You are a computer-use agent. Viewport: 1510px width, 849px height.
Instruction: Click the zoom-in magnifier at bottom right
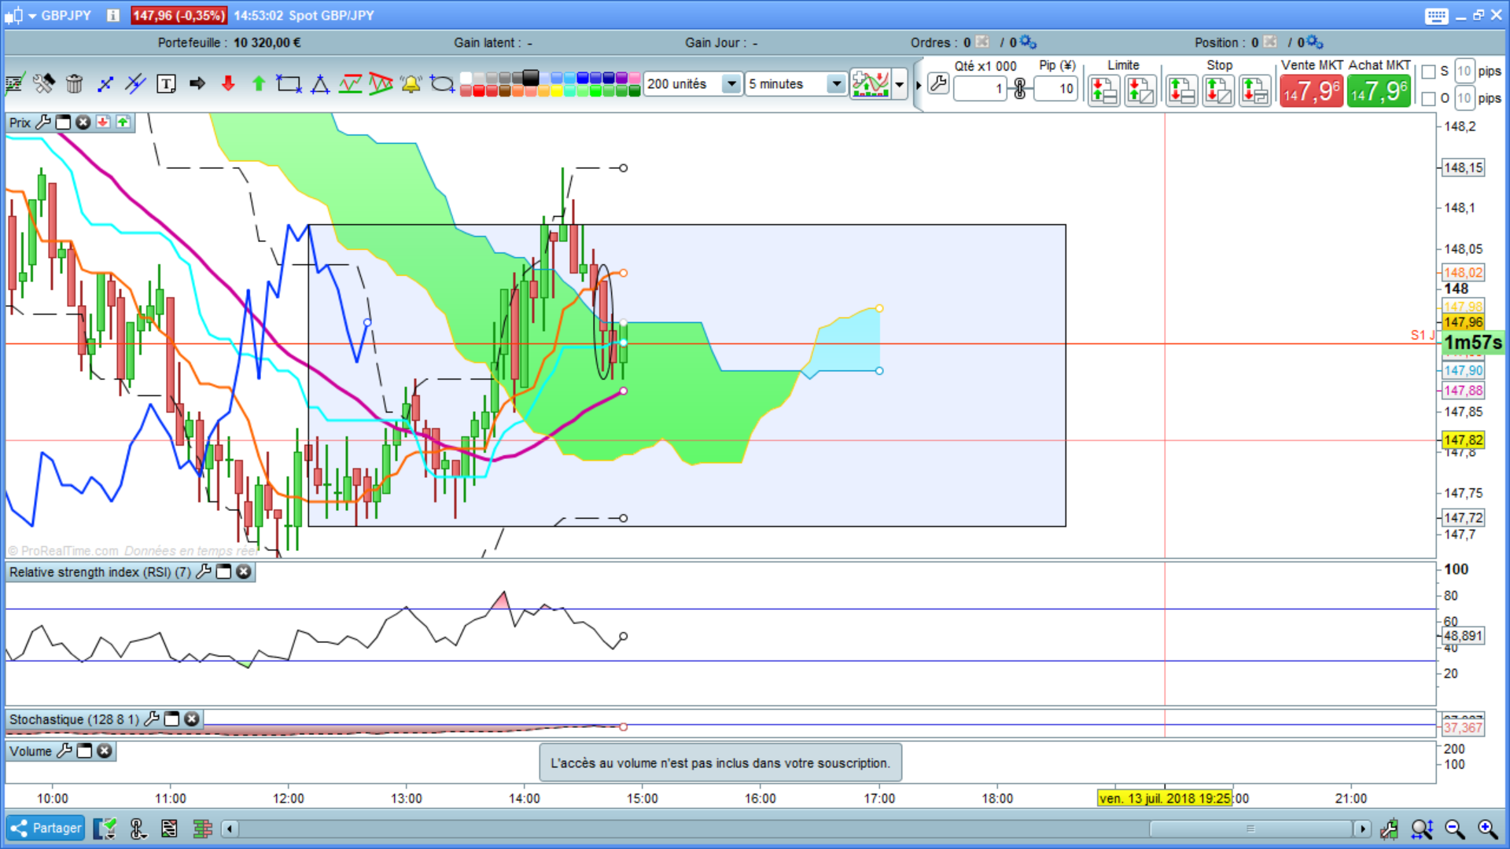[1487, 829]
